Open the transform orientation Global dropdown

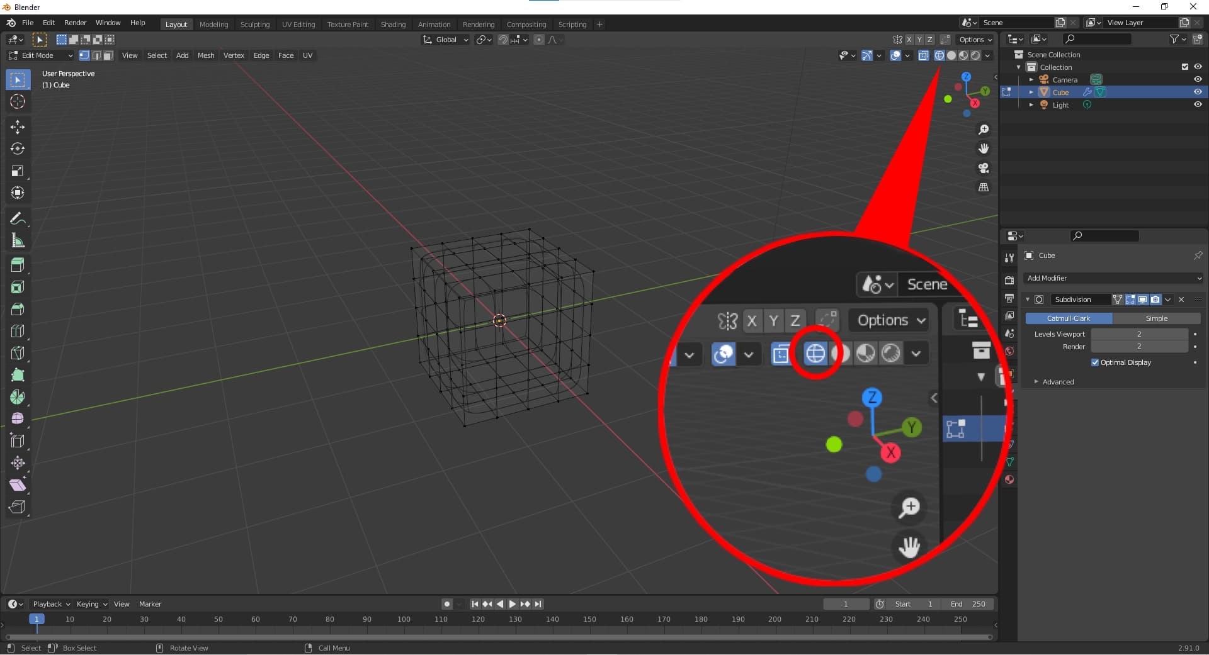445,39
